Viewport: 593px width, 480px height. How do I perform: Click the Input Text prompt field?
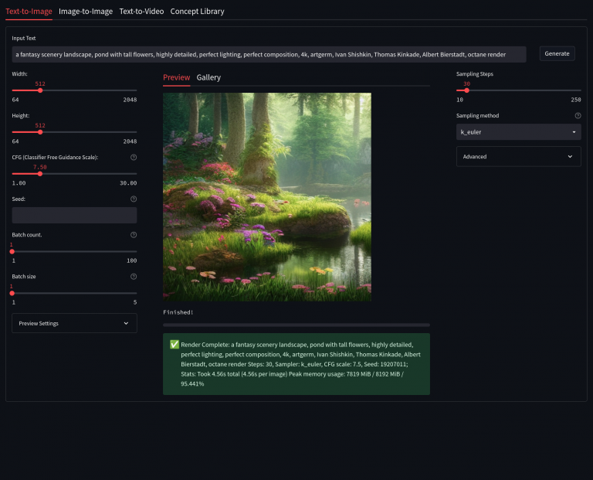pyautogui.click(x=269, y=54)
